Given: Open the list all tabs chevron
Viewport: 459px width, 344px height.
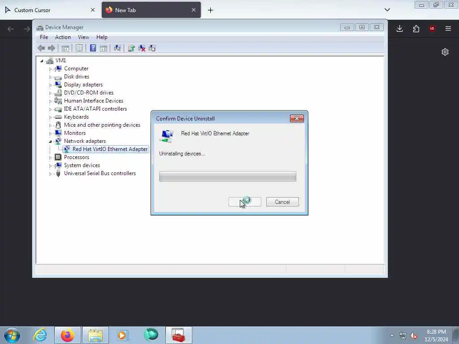Looking at the screenshot, I should coord(387,10).
